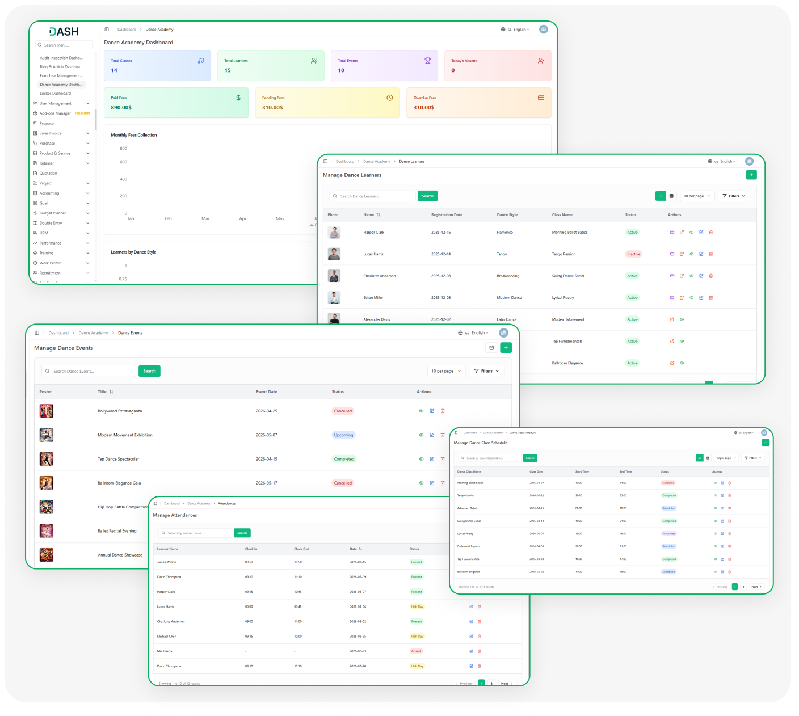Open user avatar in Dance Academy Dashboard header
The height and width of the screenshot is (716, 799).
(544, 29)
